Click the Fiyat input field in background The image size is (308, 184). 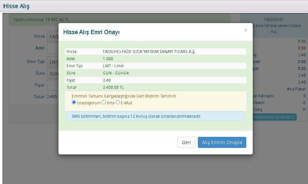(53, 85)
